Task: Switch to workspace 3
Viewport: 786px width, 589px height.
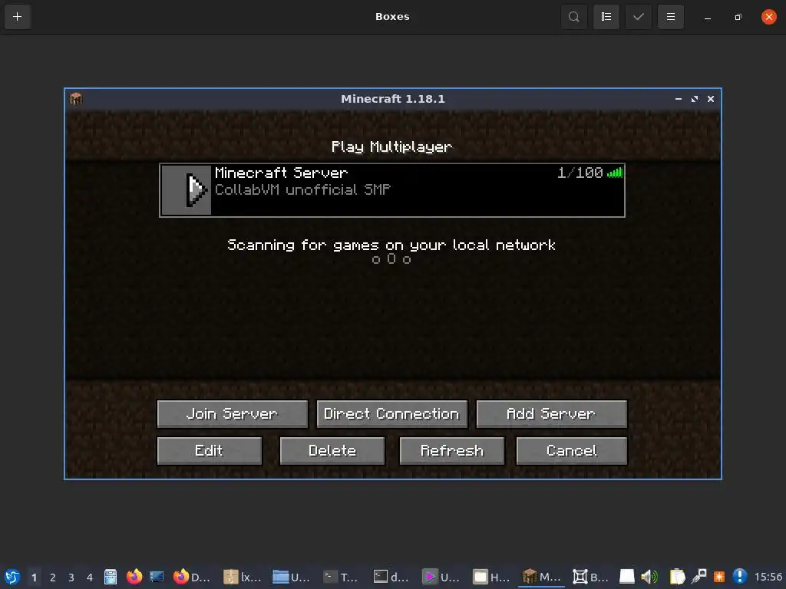Action: click(71, 577)
